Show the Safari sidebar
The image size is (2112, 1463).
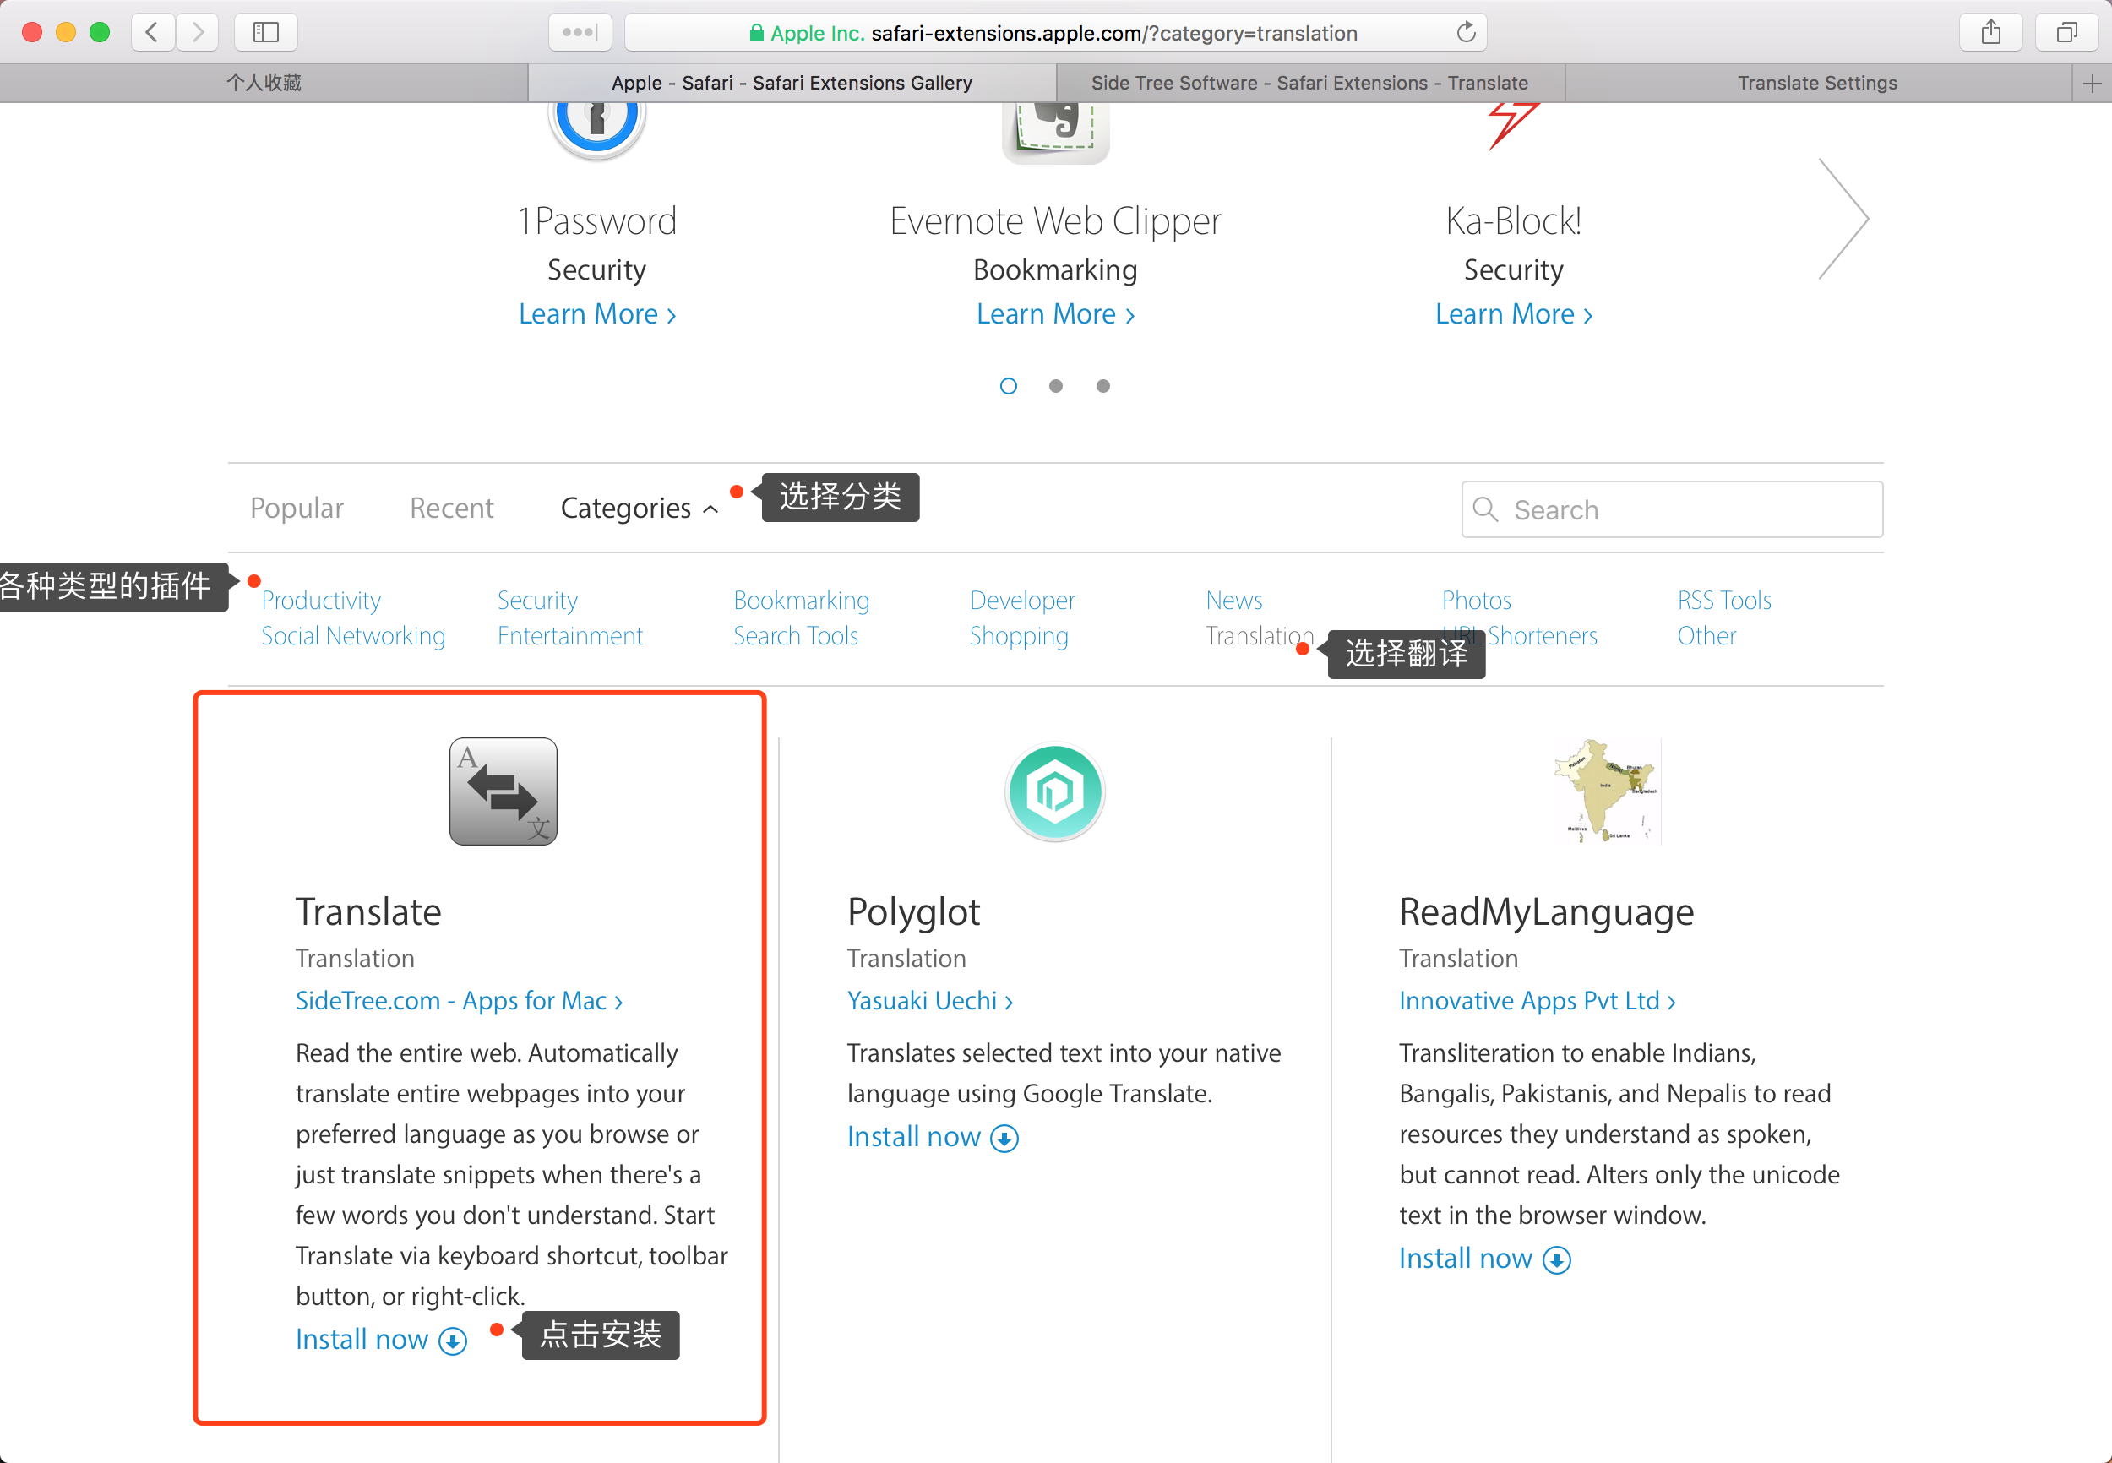click(266, 32)
